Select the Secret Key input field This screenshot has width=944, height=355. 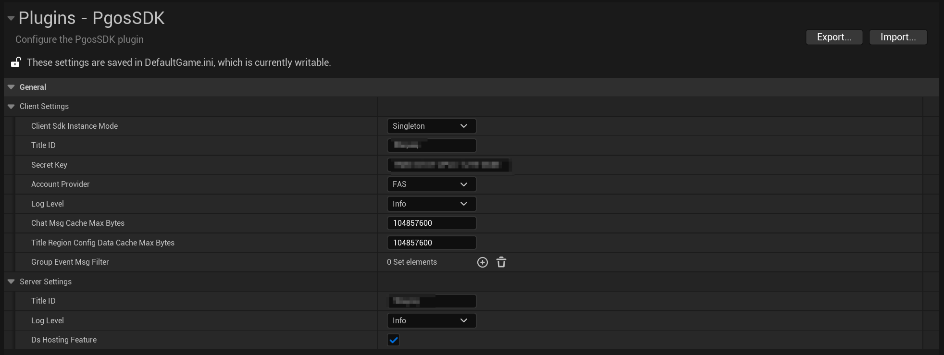[x=449, y=165]
